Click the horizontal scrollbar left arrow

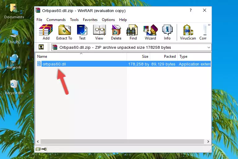(x=38, y=142)
